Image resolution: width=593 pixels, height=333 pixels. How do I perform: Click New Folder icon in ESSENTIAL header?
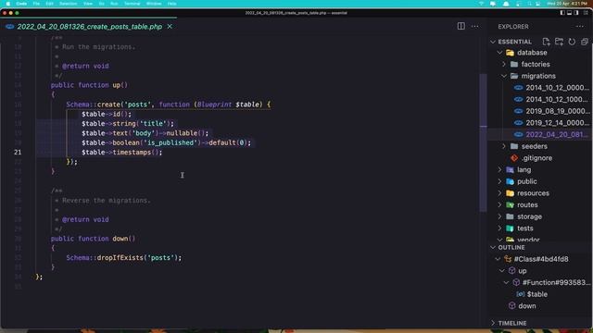[x=559, y=42]
